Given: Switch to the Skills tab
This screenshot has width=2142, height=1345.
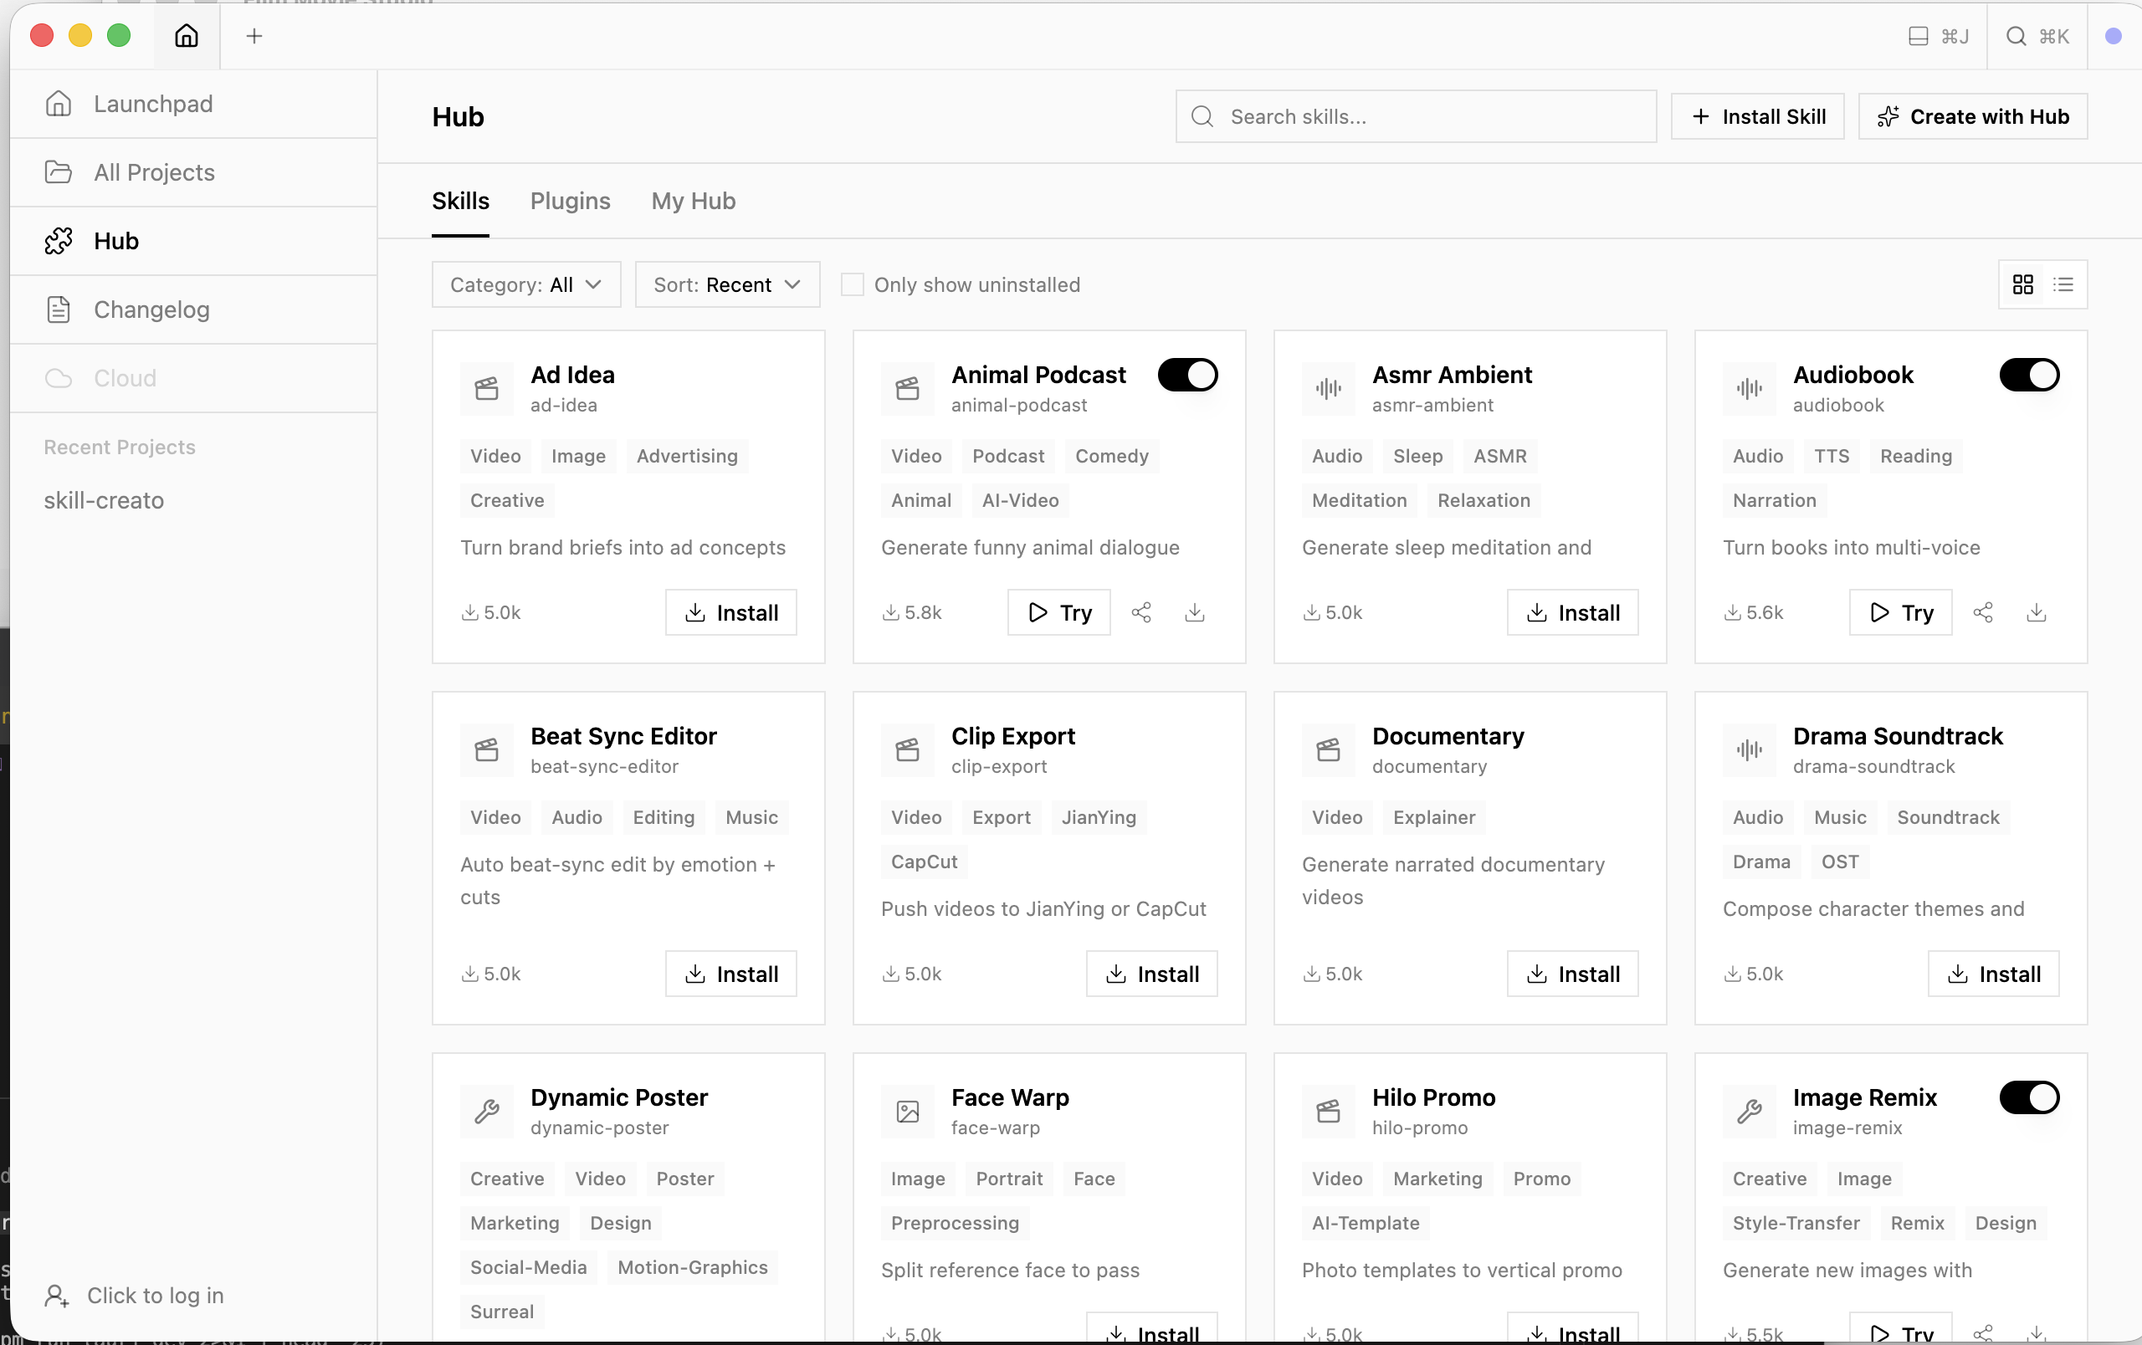Looking at the screenshot, I should click(x=460, y=202).
